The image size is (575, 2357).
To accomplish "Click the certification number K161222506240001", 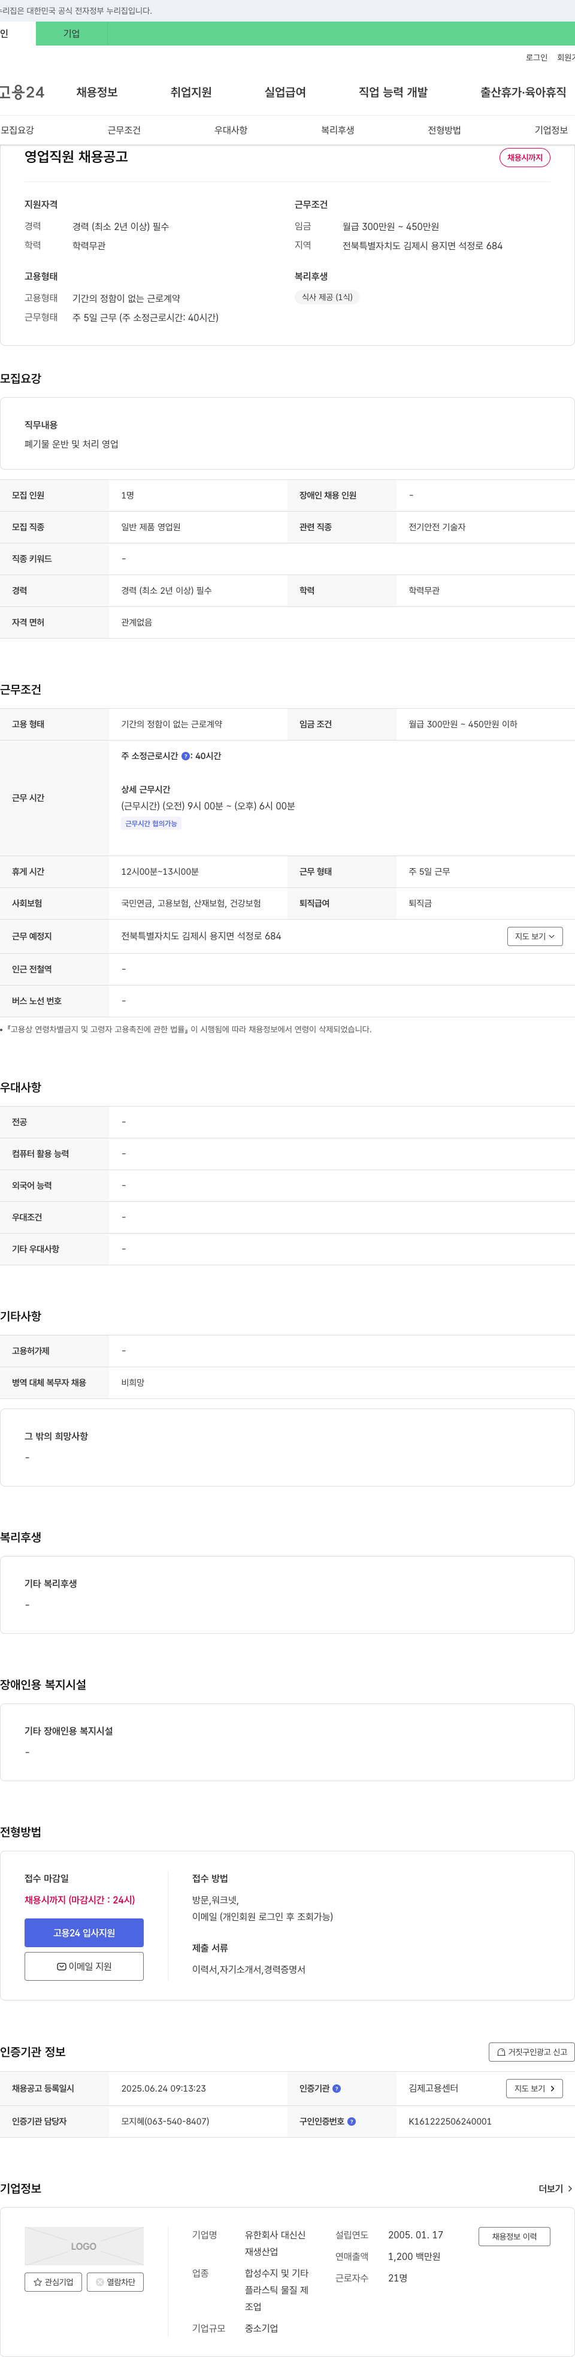I will (450, 2121).
